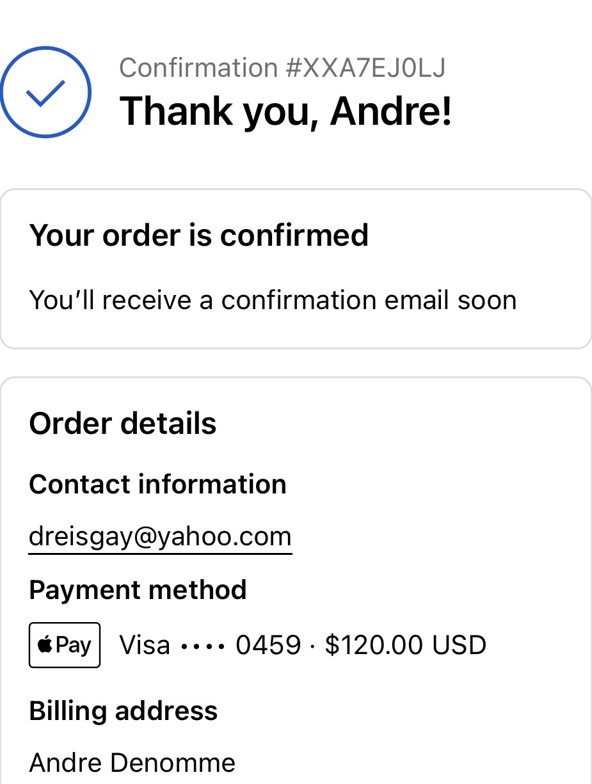Select the "Payment method" label
The image size is (592, 784).
click(138, 589)
